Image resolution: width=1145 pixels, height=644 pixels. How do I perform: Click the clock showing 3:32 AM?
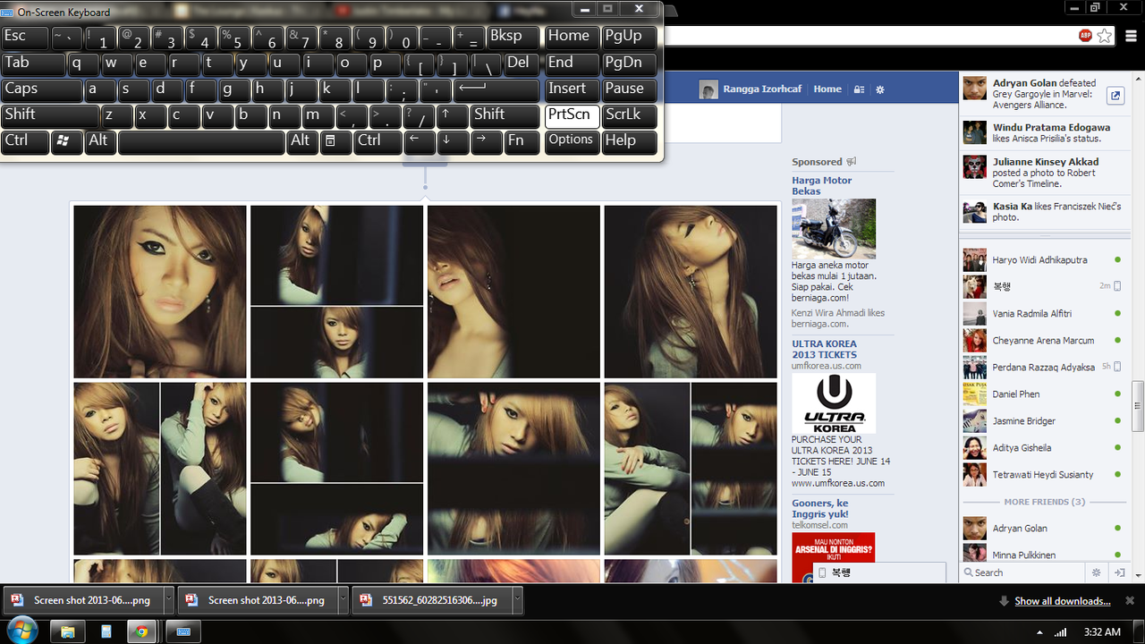click(1102, 631)
